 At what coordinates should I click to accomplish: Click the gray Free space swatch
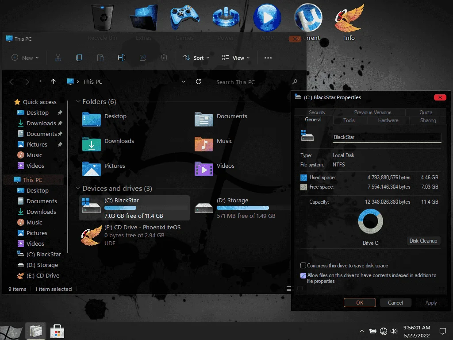(303, 187)
